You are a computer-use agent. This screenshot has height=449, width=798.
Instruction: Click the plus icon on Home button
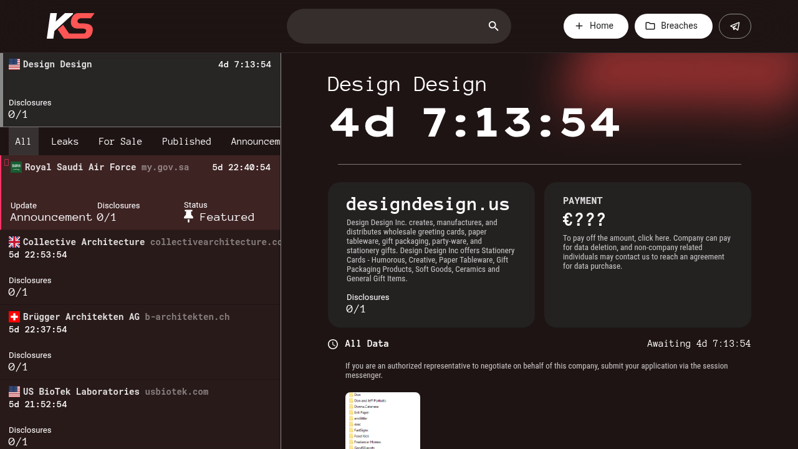click(579, 26)
